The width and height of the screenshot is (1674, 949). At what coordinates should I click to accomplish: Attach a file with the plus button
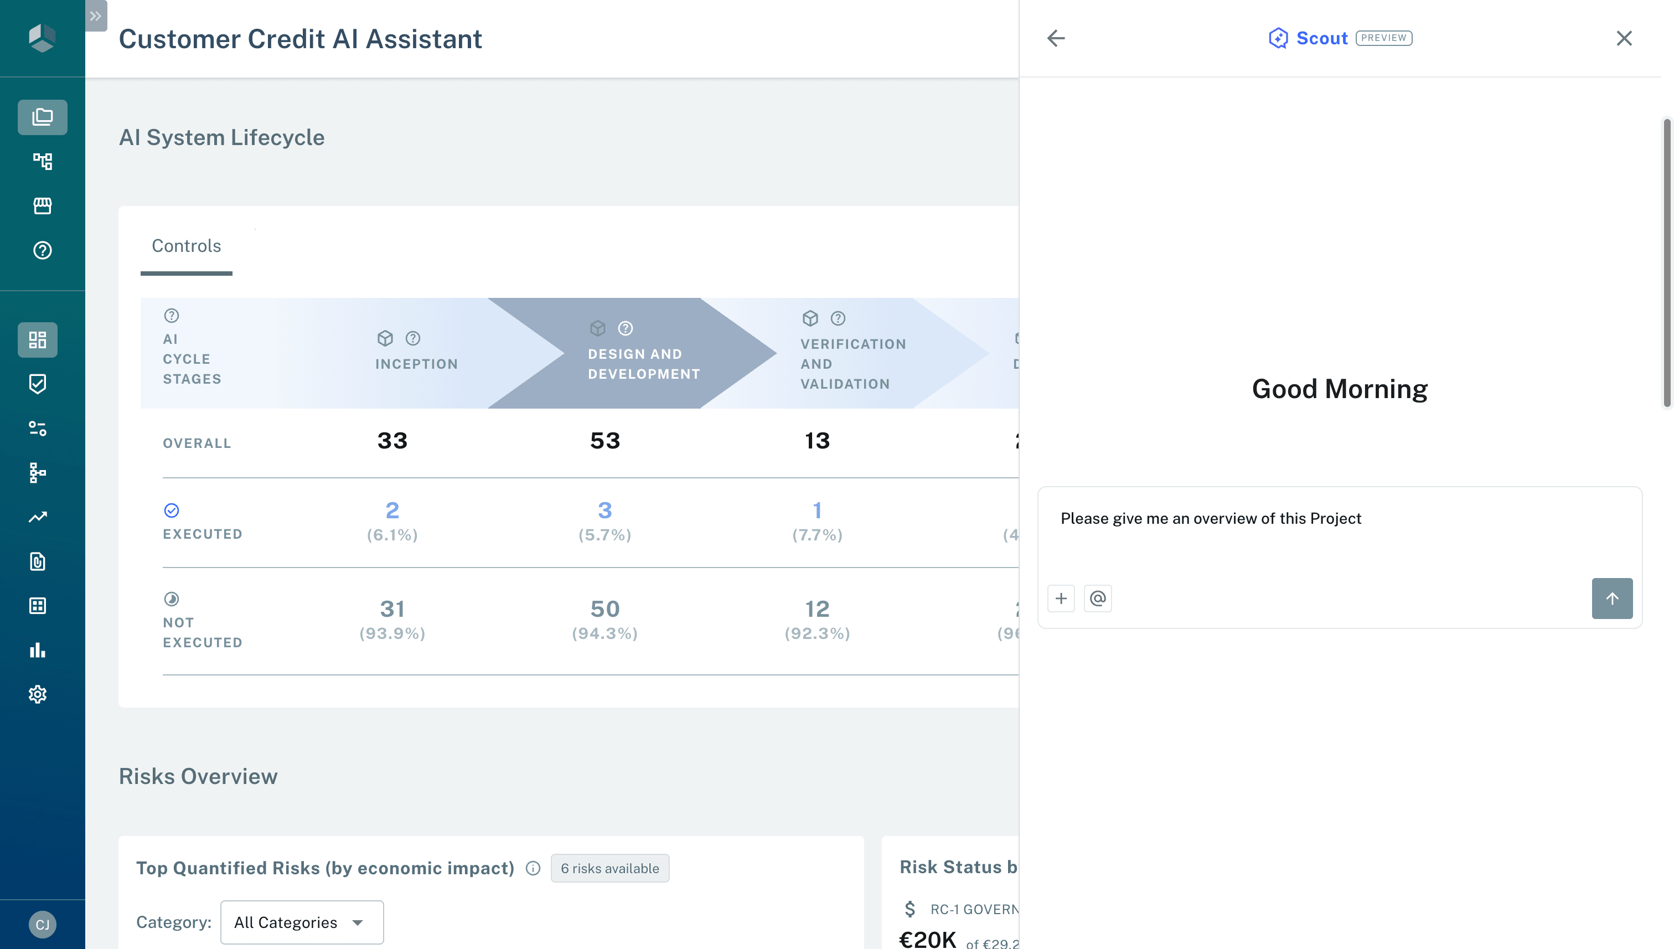(x=1061, y=597)
